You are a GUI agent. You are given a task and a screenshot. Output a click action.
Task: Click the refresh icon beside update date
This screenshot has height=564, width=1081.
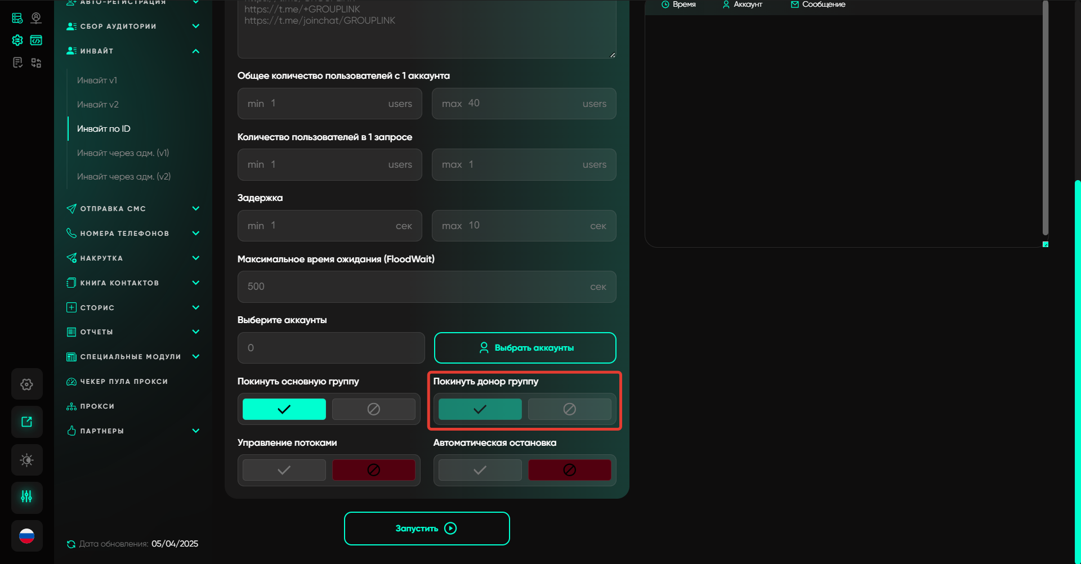[x=71, y=544]
